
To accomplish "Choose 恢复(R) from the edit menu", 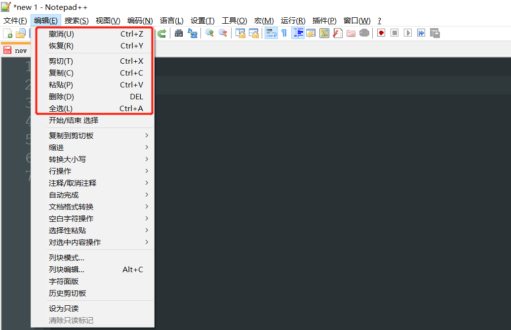I will coord(92,45).
